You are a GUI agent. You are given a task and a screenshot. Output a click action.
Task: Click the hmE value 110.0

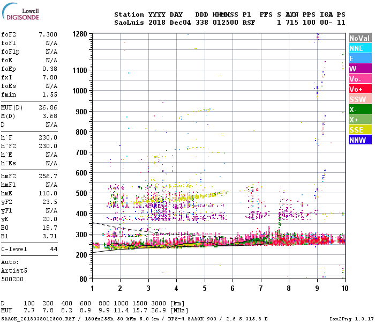tap(48, 194)
